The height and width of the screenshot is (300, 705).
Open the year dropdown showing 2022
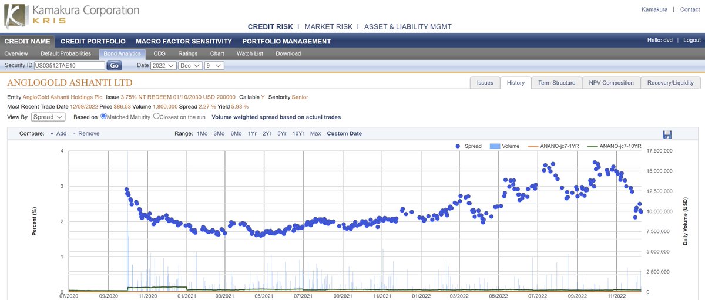164,66
